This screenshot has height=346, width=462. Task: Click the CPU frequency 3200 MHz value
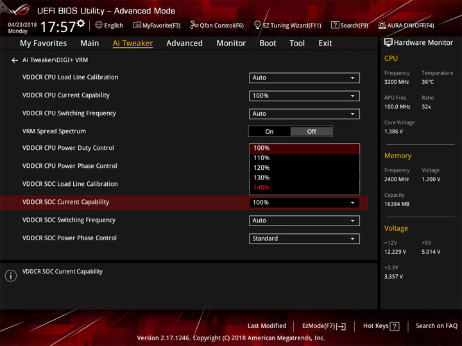(x=397, y=82)
